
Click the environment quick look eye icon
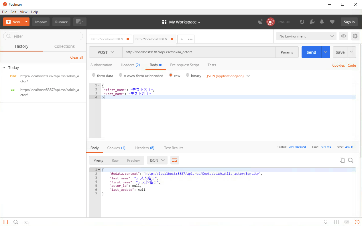(x=344, y=36)
